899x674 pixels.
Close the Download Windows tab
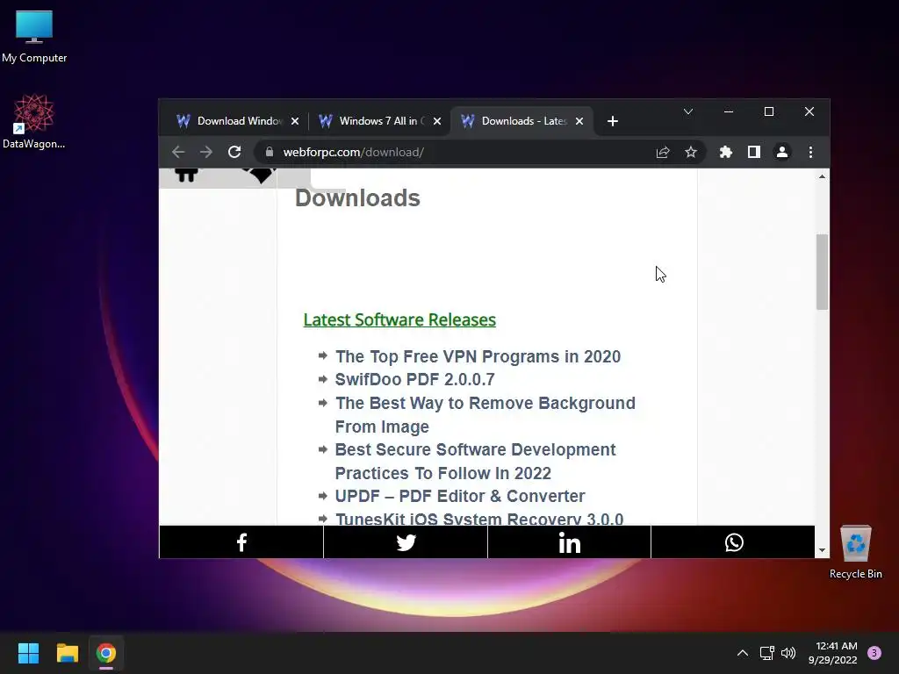(x=295, y=121)
